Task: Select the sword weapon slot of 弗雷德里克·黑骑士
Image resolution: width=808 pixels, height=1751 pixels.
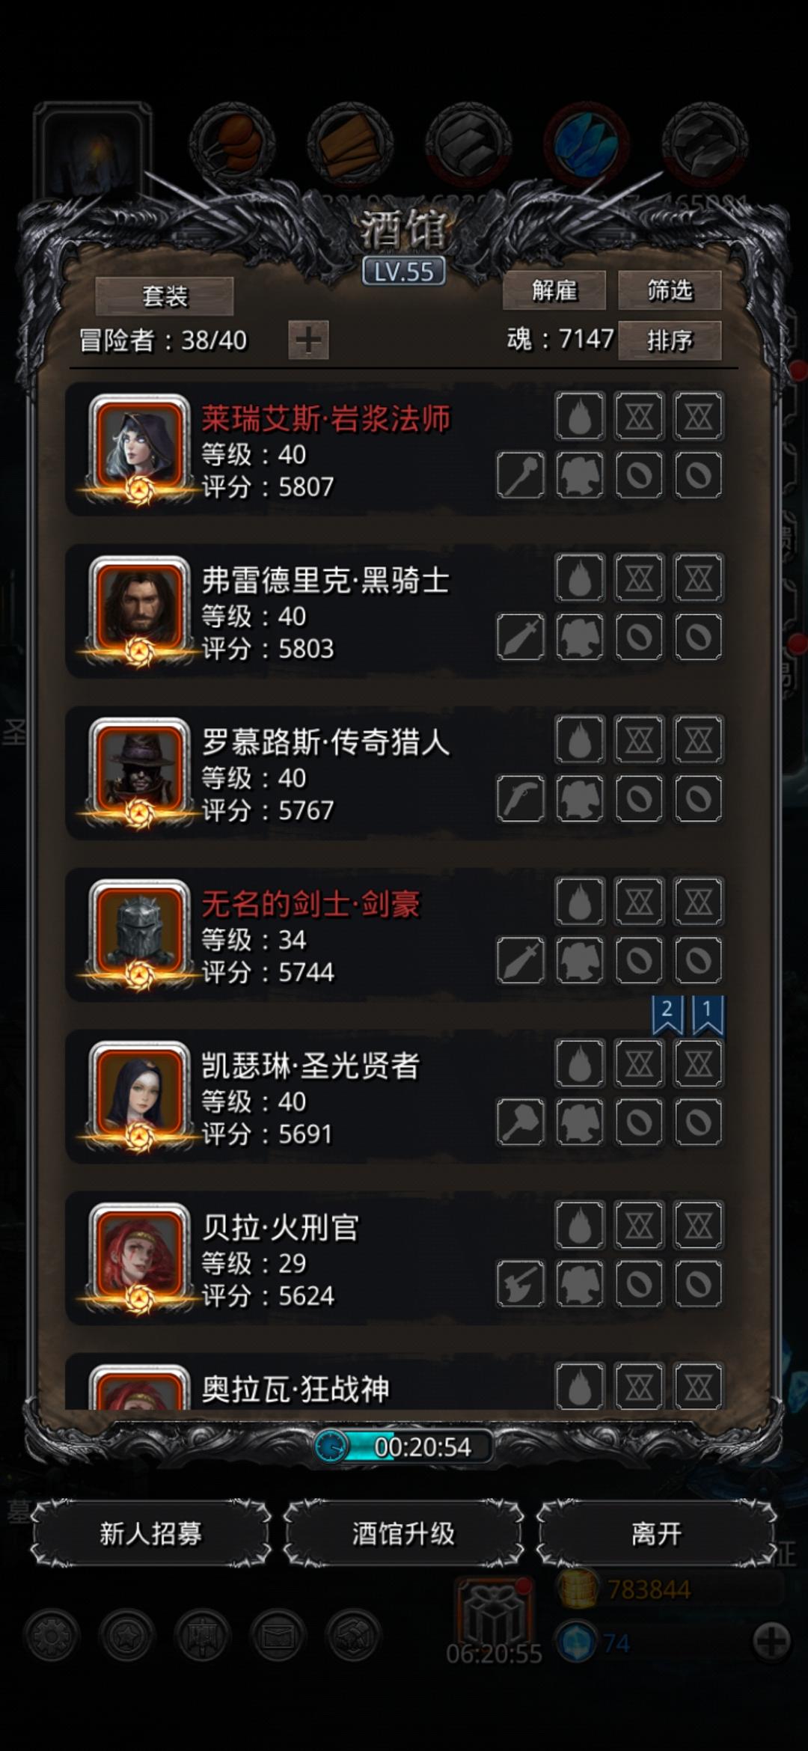Action: (x=521, y=637)
